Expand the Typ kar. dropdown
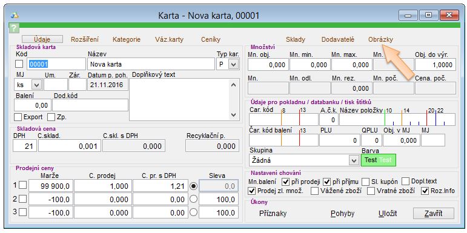Image resolution: width=467 pixels, height=233 pixels. tap(234, 64)
